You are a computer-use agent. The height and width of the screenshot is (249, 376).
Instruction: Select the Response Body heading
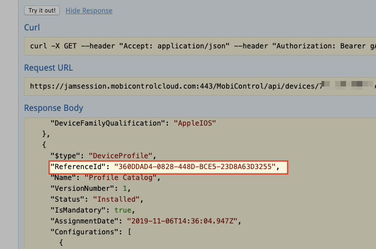pos(53,108)
